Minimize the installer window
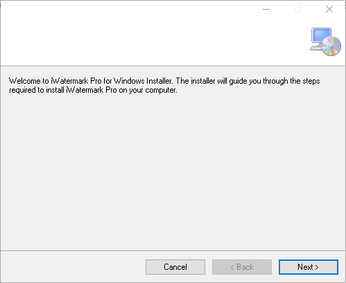This screenshot has height=283, width=346. 266,9
